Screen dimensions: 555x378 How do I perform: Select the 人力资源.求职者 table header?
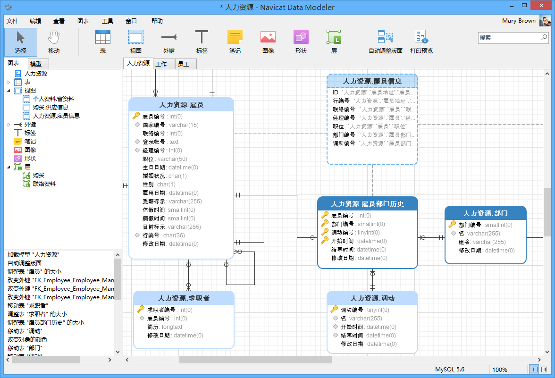pos(184,298)
